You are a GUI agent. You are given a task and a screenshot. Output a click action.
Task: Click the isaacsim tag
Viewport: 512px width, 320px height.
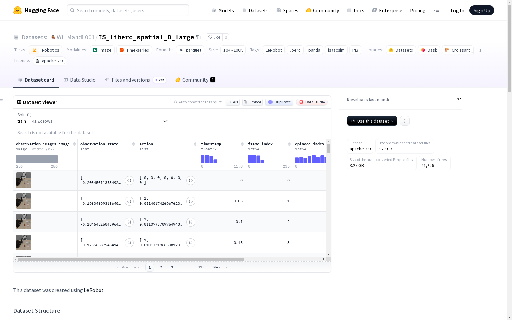336,50
